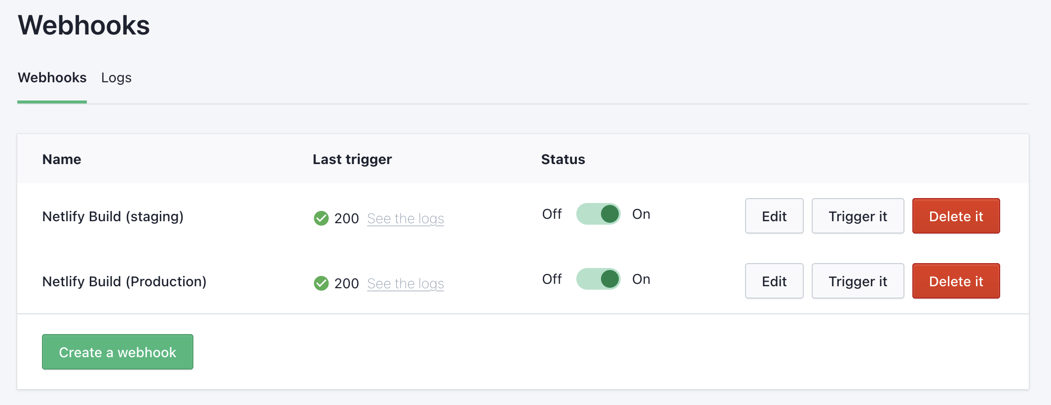
Task: Select the Webhooks tab
Action: click(x=52, y=78)
